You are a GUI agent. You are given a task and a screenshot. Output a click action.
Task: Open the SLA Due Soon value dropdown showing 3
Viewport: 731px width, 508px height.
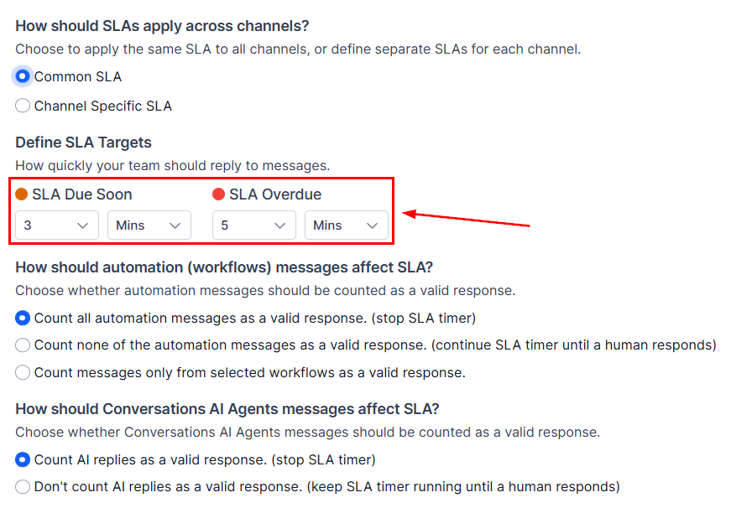(56, 225)
